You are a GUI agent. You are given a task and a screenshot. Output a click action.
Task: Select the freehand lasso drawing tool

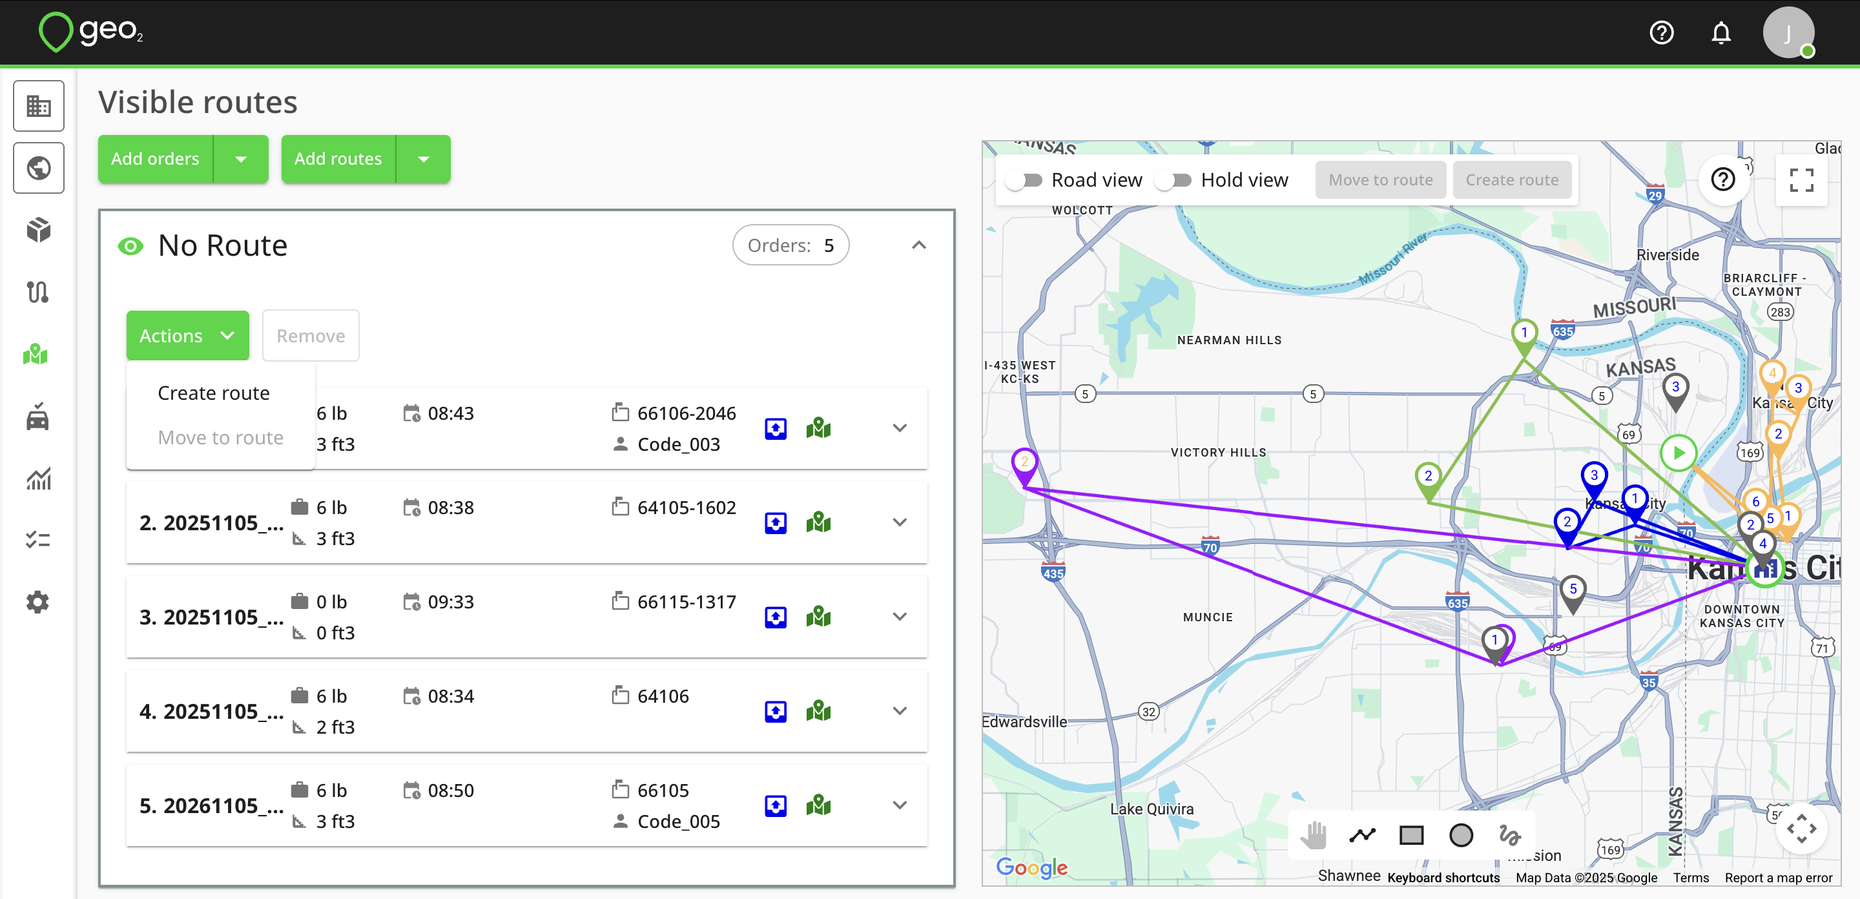1510,836
